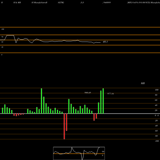Image resolution: width=160 pixels, height=160 pixels.
Task: Click the 'SI MunafaSutraR' title text
Action: 39,3
